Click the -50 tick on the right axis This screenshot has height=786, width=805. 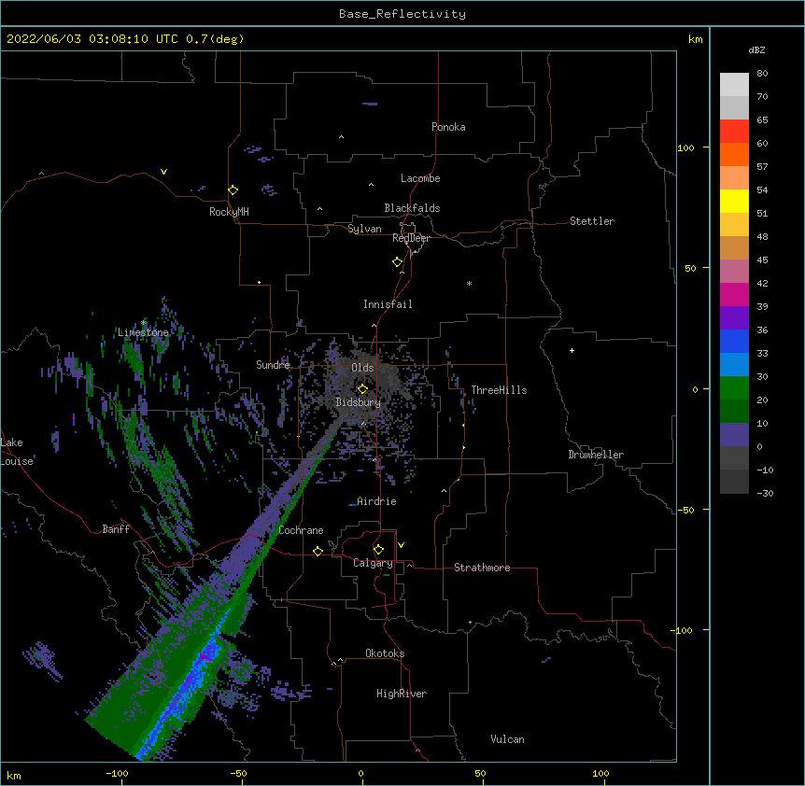pos(685,510)
